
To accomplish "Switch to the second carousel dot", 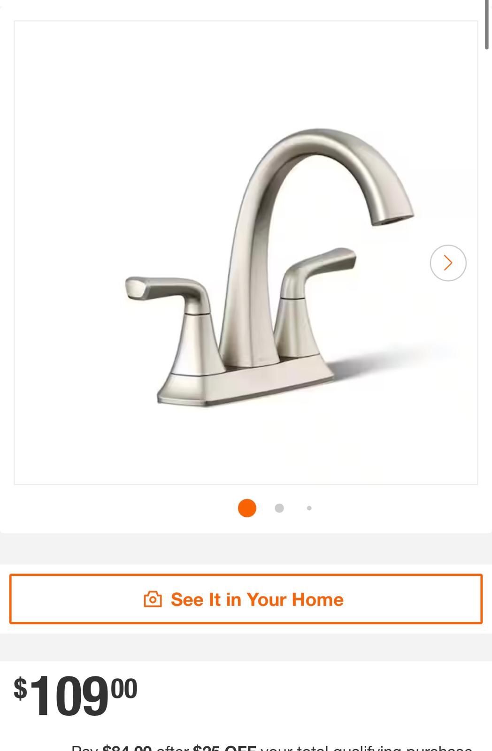I will [x=279, y=508].
